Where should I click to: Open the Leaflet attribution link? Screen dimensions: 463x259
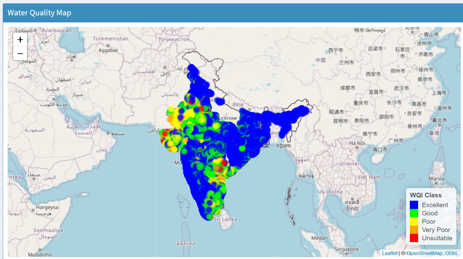point(390,253)
